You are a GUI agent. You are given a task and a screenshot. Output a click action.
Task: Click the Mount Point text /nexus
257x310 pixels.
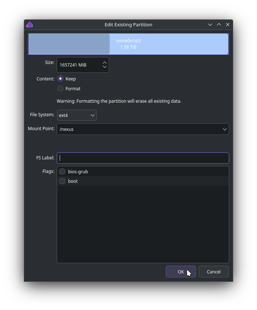(67, 129)
